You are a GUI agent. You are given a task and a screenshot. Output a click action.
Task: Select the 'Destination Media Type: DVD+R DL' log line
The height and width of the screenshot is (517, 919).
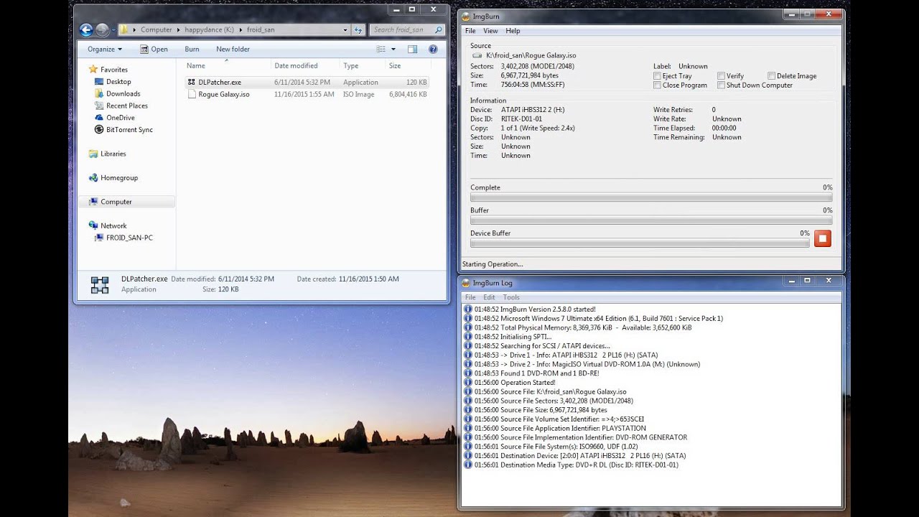coord(576,465)
